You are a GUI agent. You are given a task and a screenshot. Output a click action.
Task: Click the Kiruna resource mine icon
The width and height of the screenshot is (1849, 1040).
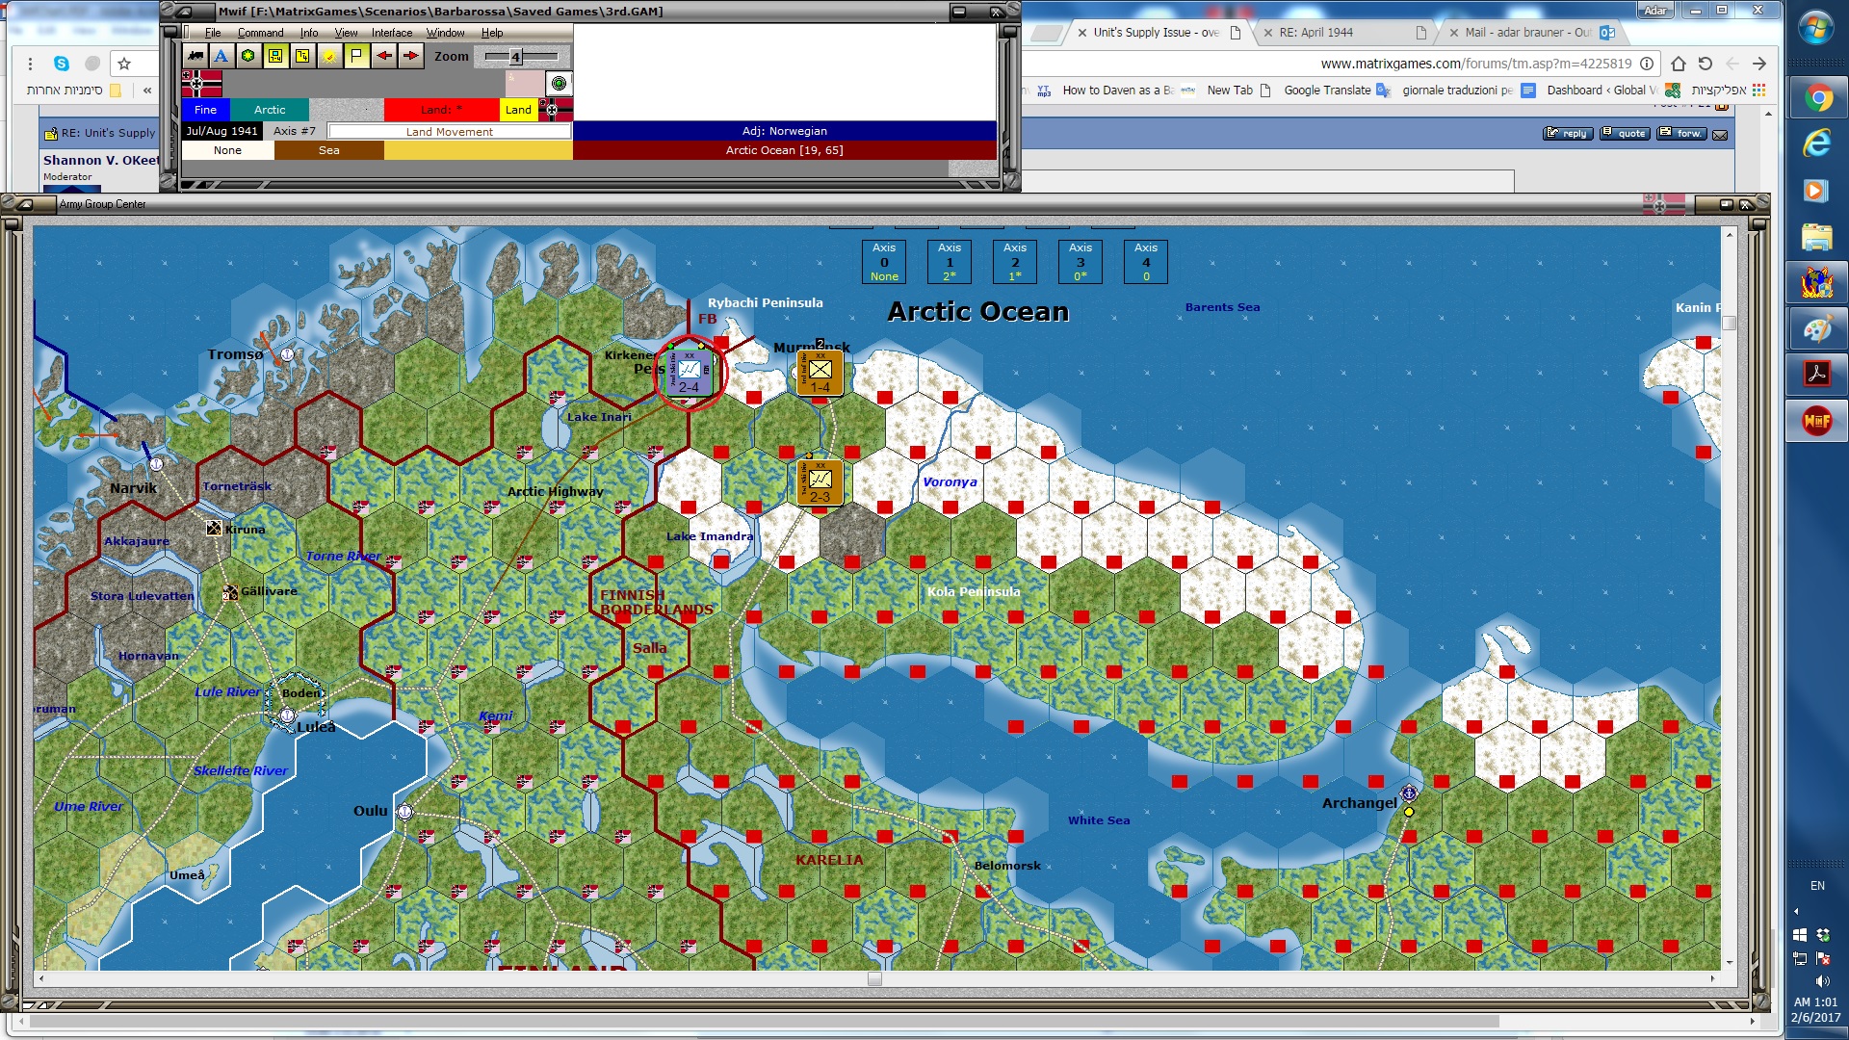pos(214,528)
